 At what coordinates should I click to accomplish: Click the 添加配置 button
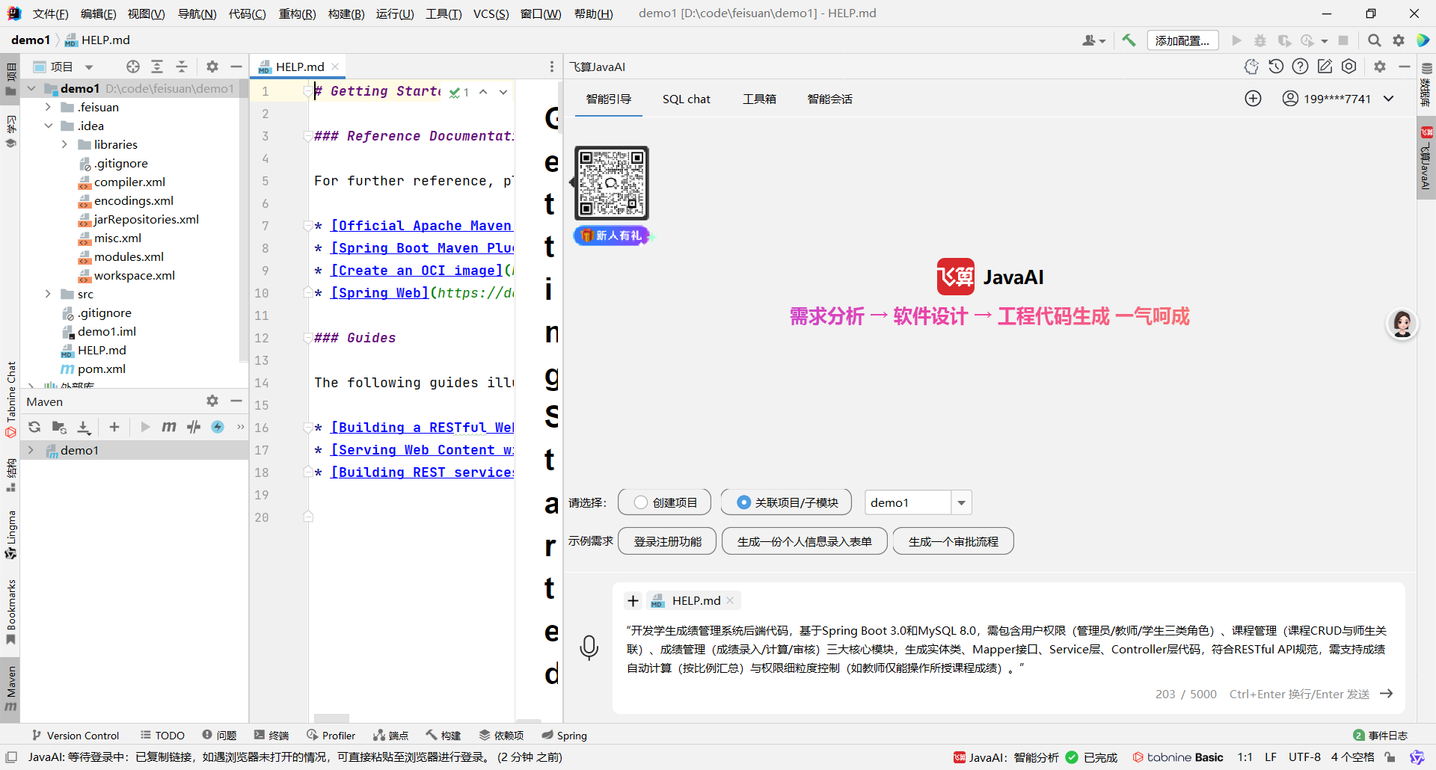[x=1182, y=40]
